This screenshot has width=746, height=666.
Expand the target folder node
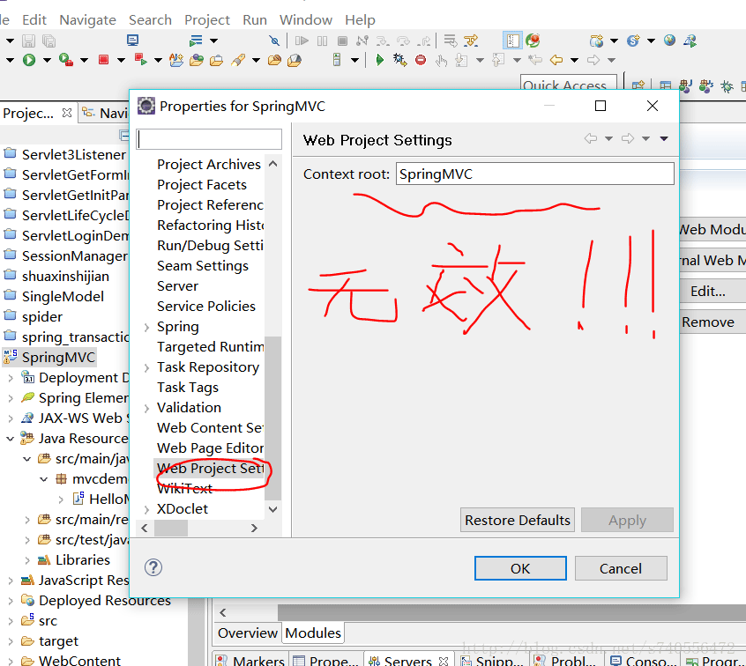coord(11,641)
